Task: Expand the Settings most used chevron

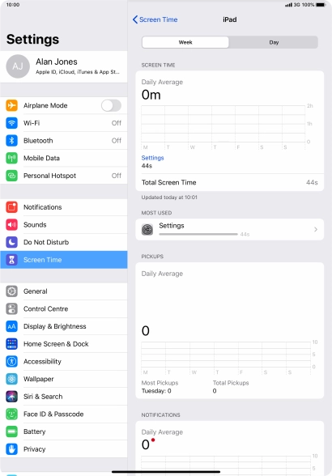Action: [316, 230]
